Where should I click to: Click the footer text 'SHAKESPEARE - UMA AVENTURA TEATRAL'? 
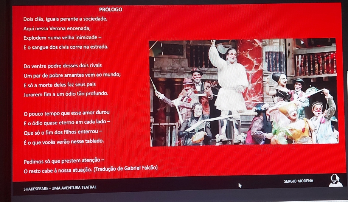60,187
